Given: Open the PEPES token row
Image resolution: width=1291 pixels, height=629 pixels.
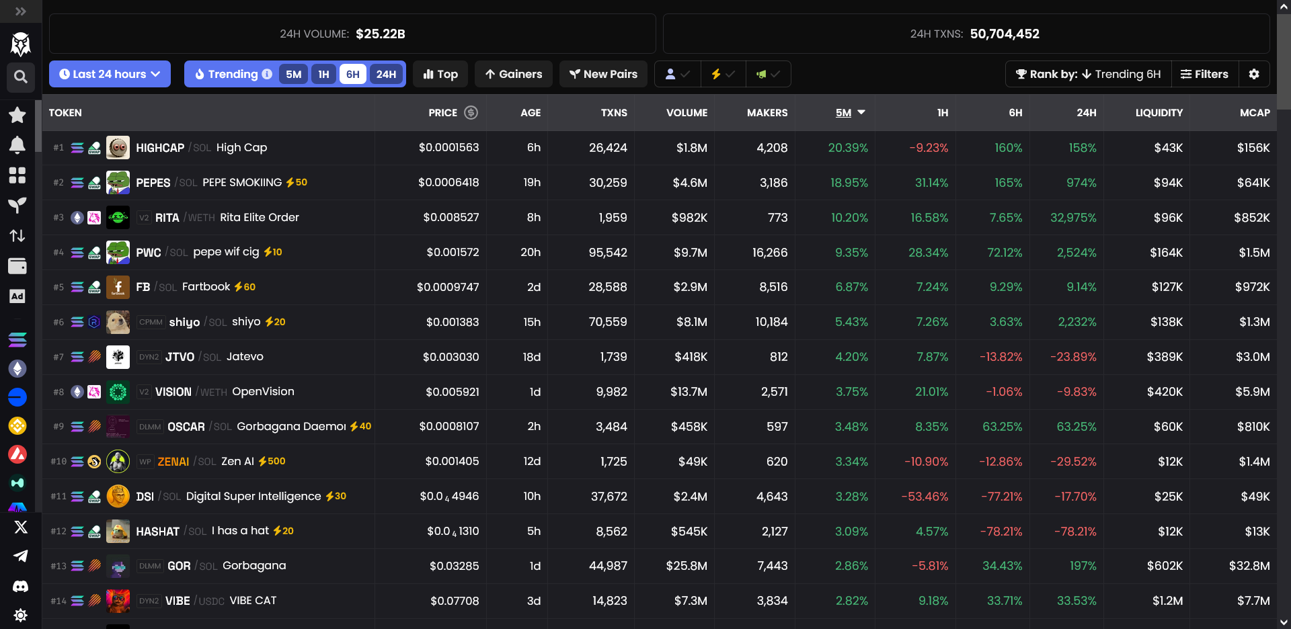Looking at the screenshot, I should coord(222,182).
